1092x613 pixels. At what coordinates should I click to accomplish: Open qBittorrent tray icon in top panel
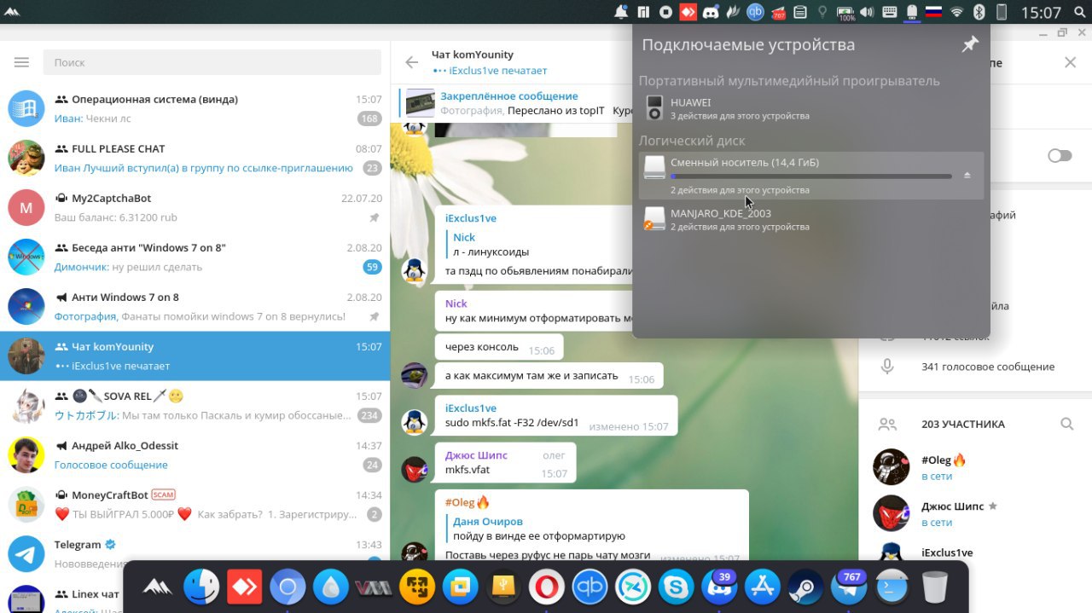click(x=755, y=12)
